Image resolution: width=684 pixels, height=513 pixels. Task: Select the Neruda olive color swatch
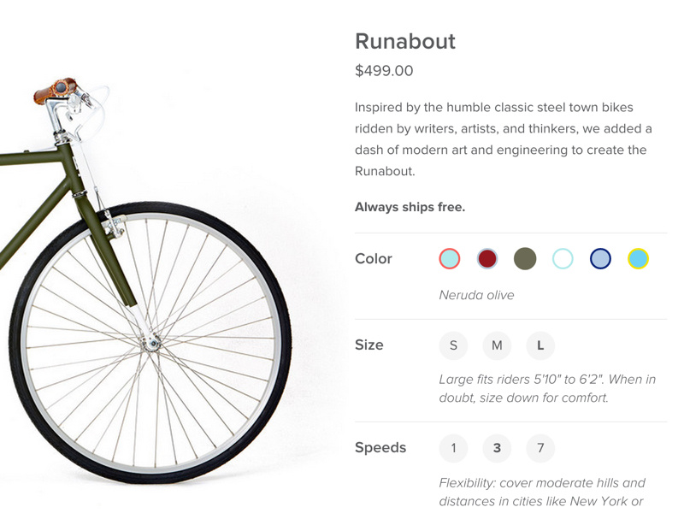tap(525, 258)
